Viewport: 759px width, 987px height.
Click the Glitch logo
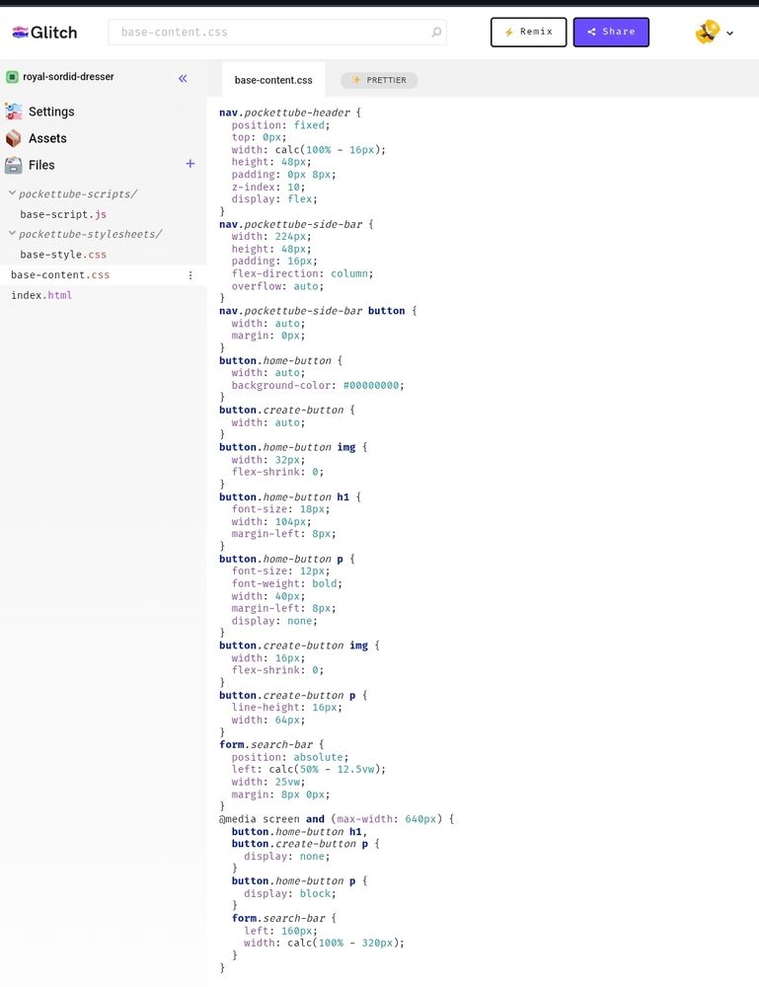click(x=44, y=33)
